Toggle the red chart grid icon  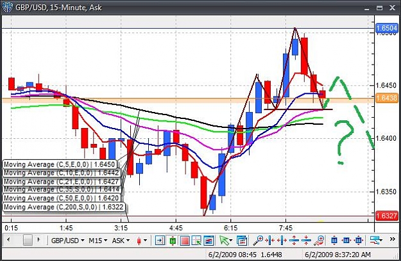click(x=185, y=240)
